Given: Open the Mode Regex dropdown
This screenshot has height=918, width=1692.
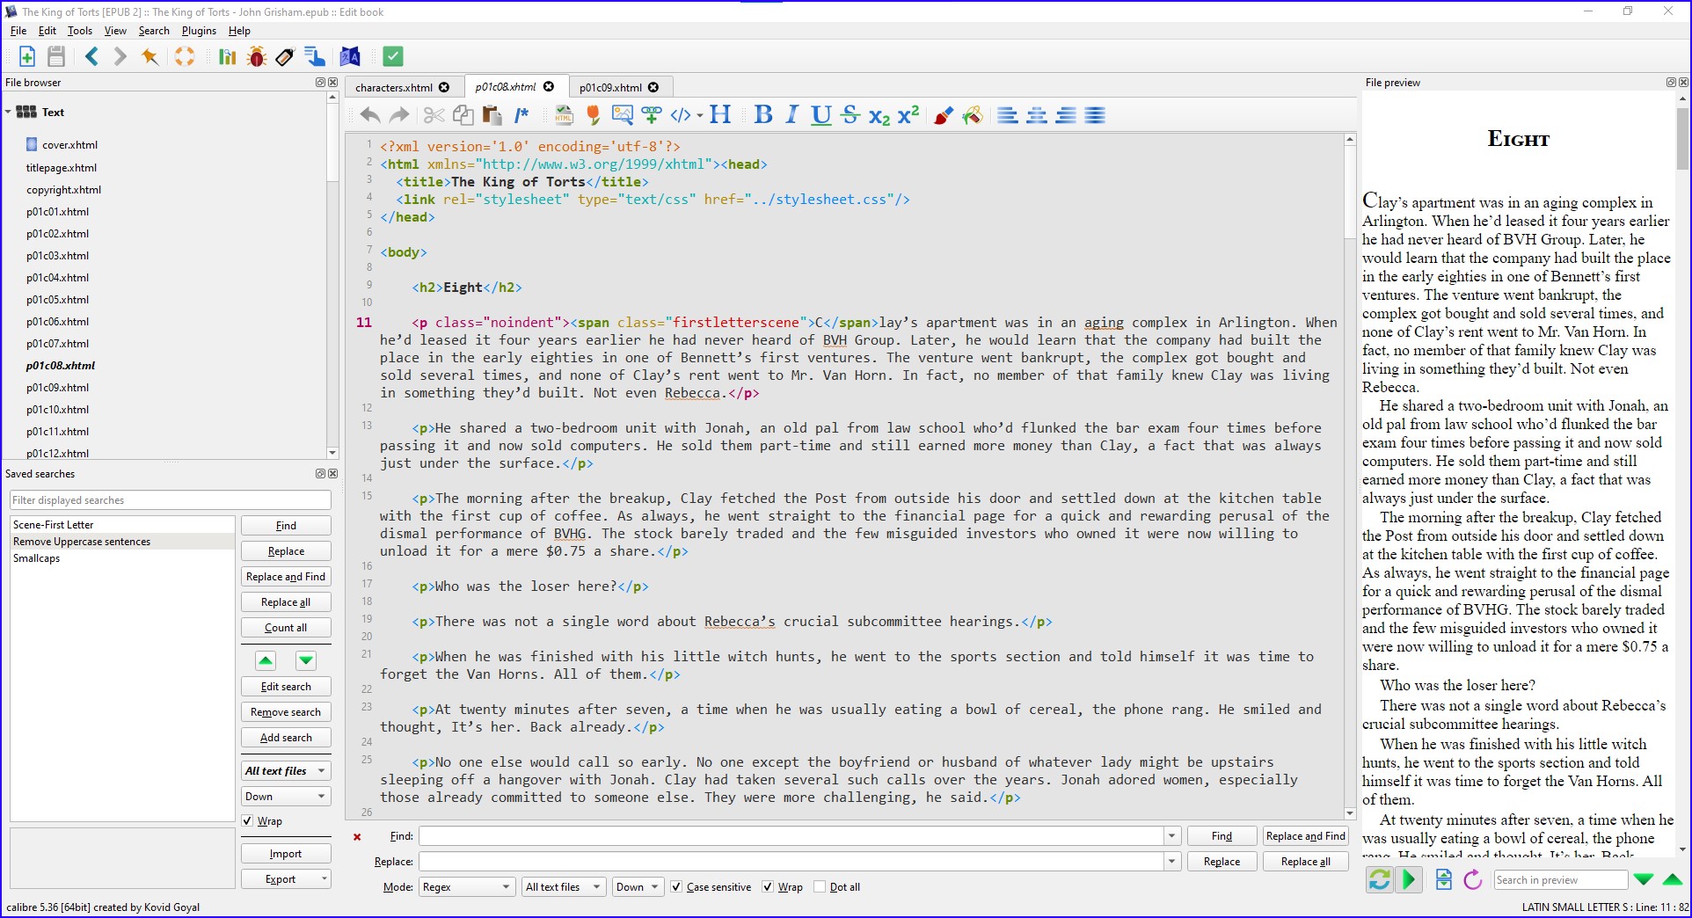Looking at the screenshot, I should [467, 887].
